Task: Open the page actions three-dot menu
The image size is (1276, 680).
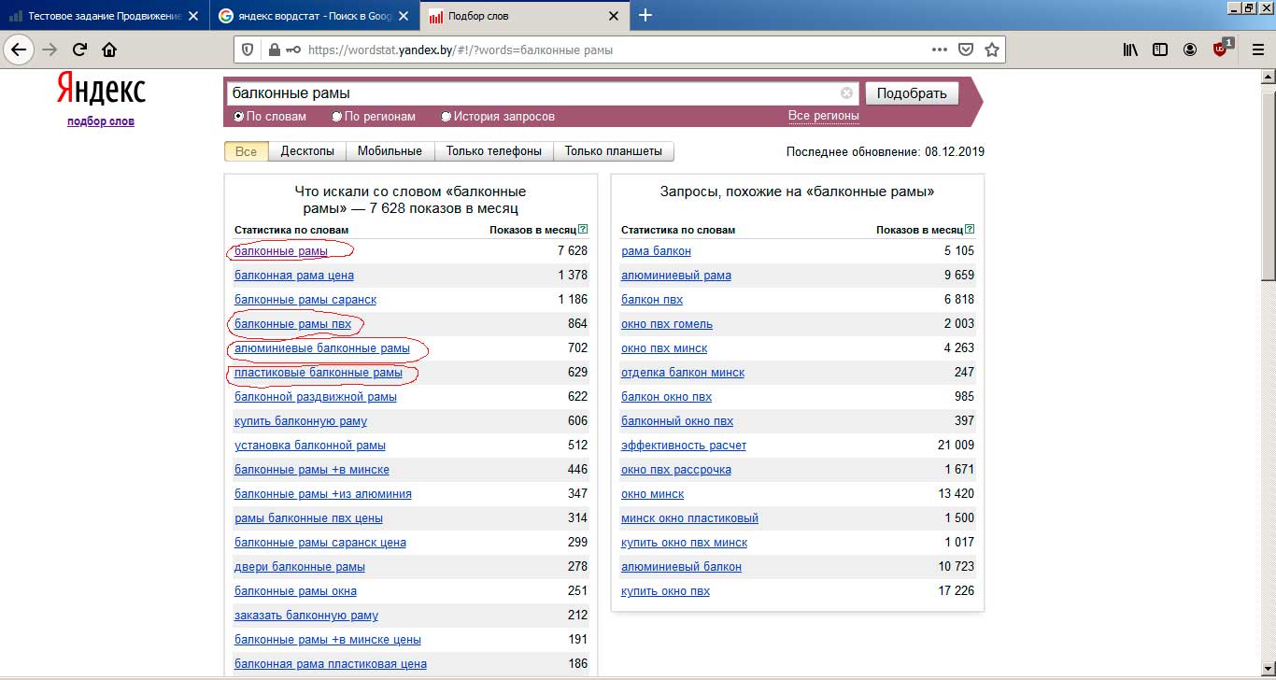Action: tap(940, 50)
